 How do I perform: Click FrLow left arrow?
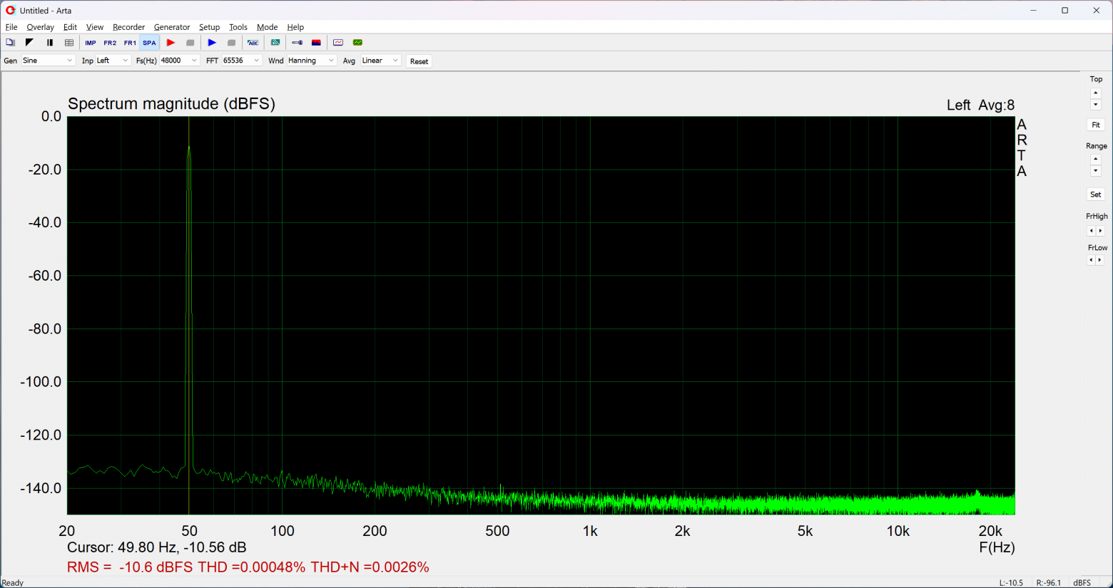[x=1091, y=260]
